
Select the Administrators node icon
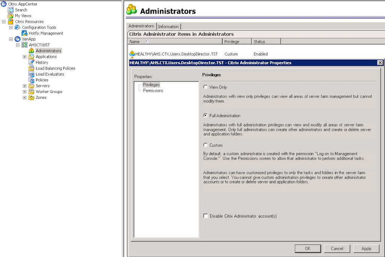(x=32, y=51)
